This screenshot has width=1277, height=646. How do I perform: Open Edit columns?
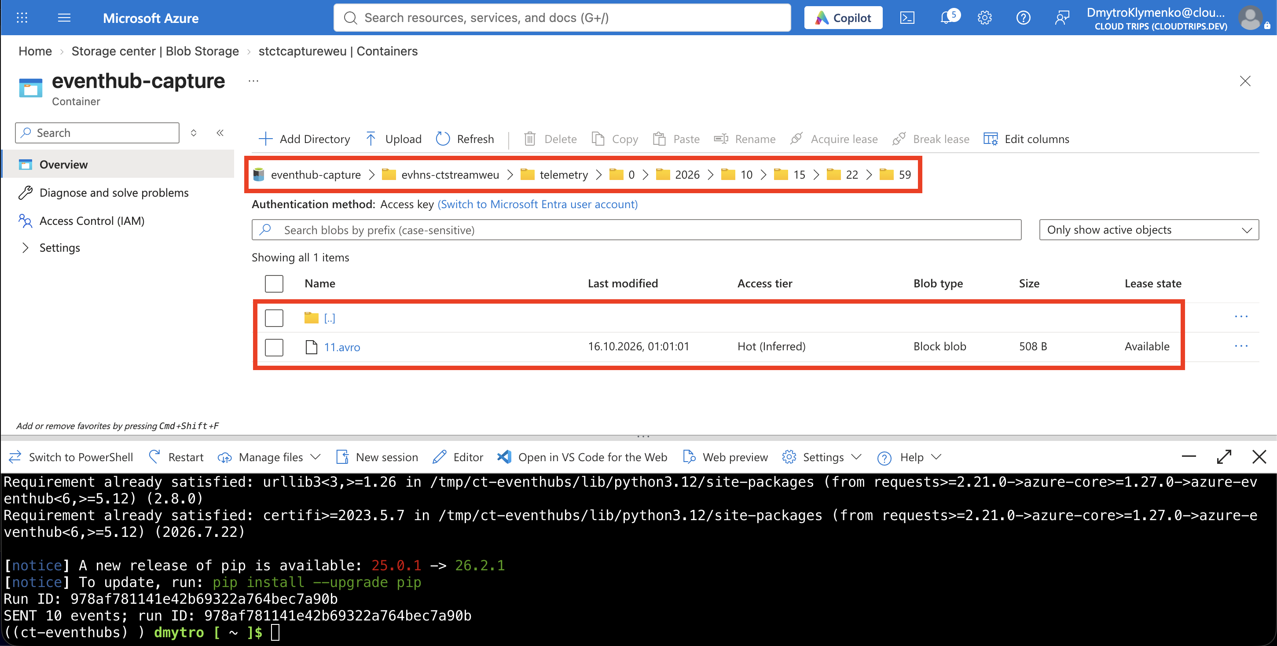[x=1026, y=139]
